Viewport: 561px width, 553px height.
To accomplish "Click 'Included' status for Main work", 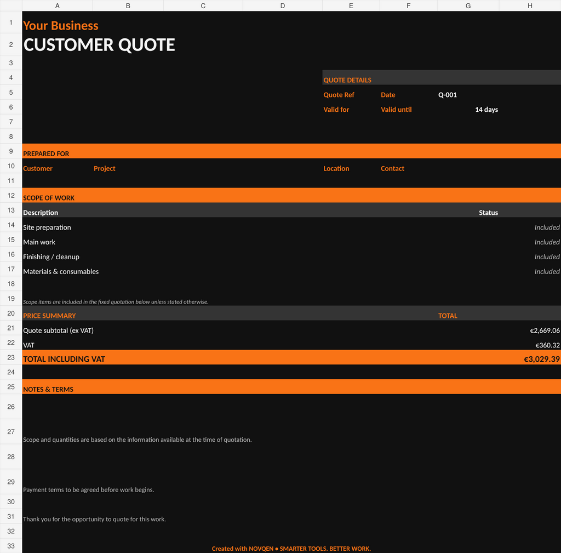I will pyautogui.click(x=547, y=242).
